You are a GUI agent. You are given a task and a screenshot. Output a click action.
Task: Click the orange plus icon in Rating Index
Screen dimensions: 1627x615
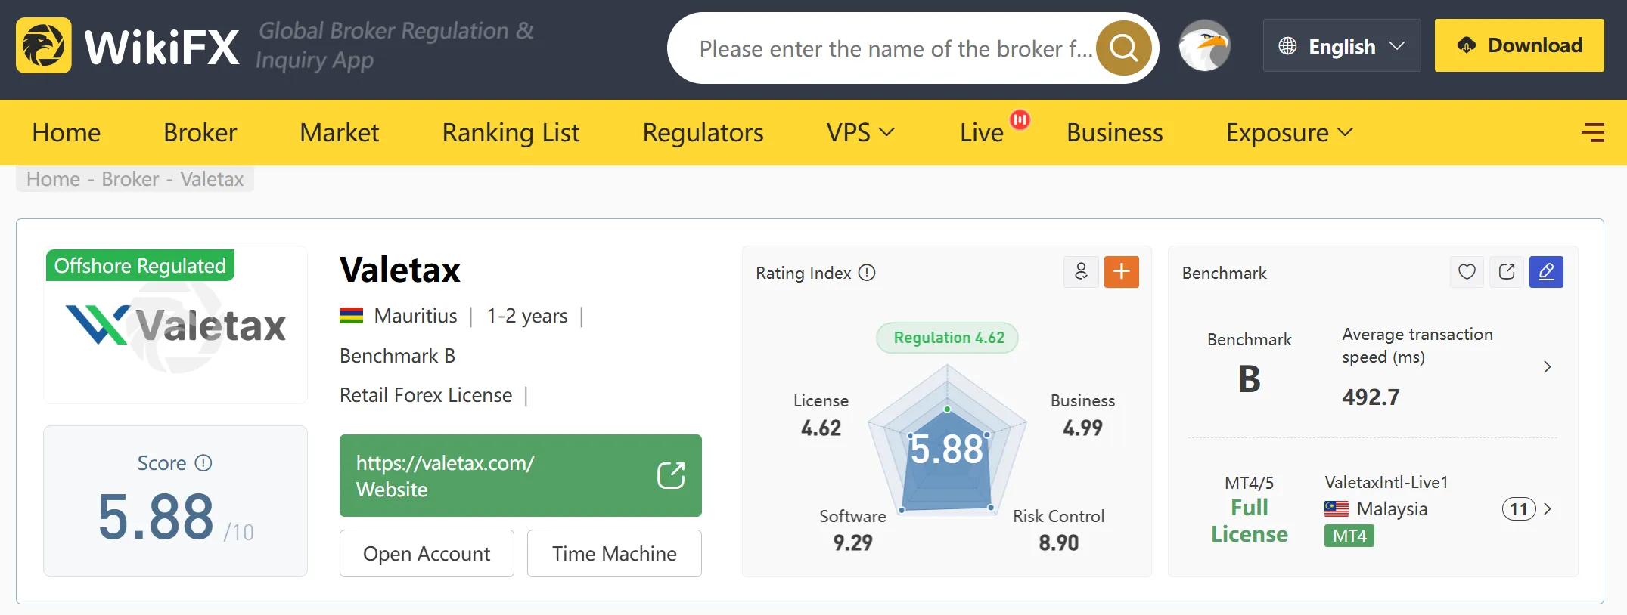click(x=1122, y=272)
